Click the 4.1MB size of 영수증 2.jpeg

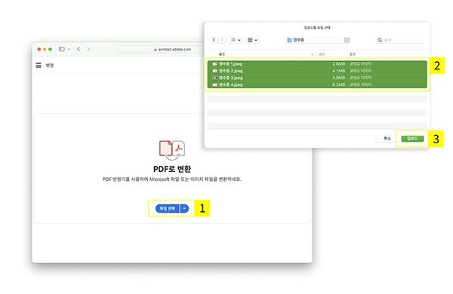[338, 71]
